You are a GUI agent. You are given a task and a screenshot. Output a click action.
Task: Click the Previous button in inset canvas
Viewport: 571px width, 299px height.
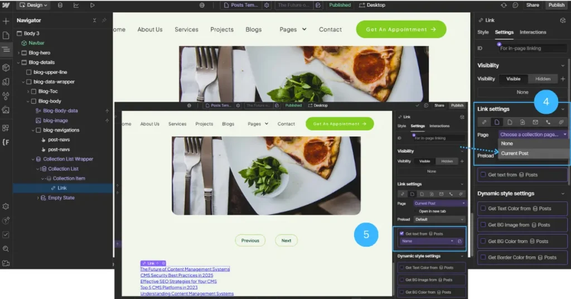[250, 240]
